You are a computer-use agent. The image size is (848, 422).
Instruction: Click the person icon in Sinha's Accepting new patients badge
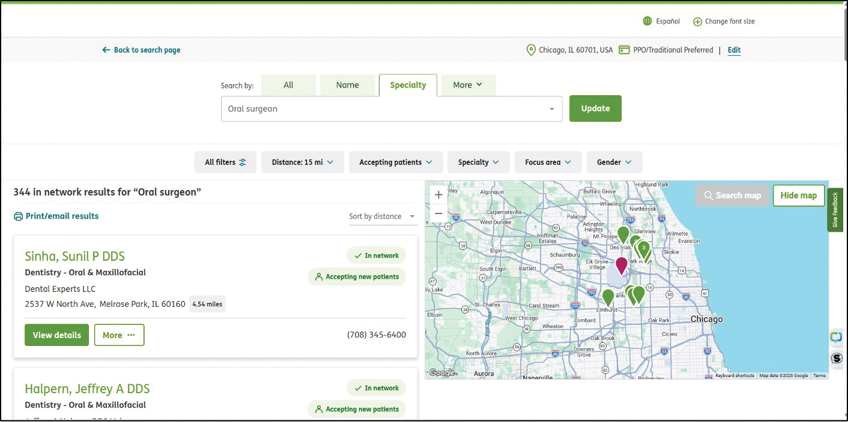tap(319, 277)
